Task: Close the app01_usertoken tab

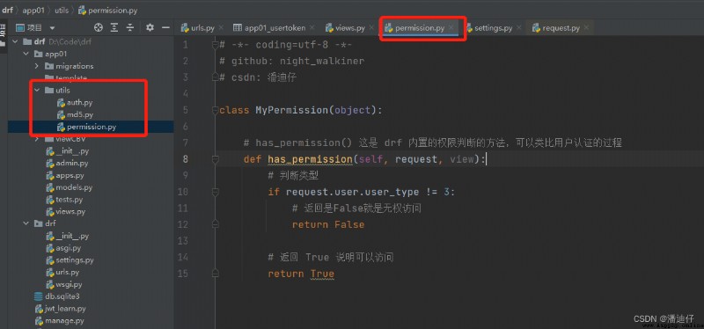Action: click(312, 28)
